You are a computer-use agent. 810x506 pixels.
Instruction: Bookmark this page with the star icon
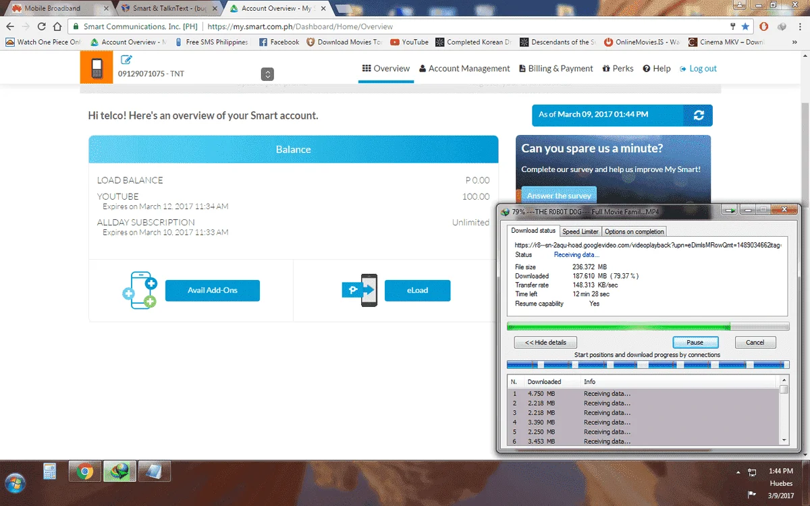tap(745, 26)
